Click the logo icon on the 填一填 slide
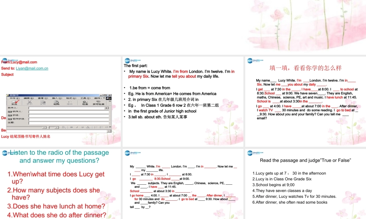 pos(255,61)
